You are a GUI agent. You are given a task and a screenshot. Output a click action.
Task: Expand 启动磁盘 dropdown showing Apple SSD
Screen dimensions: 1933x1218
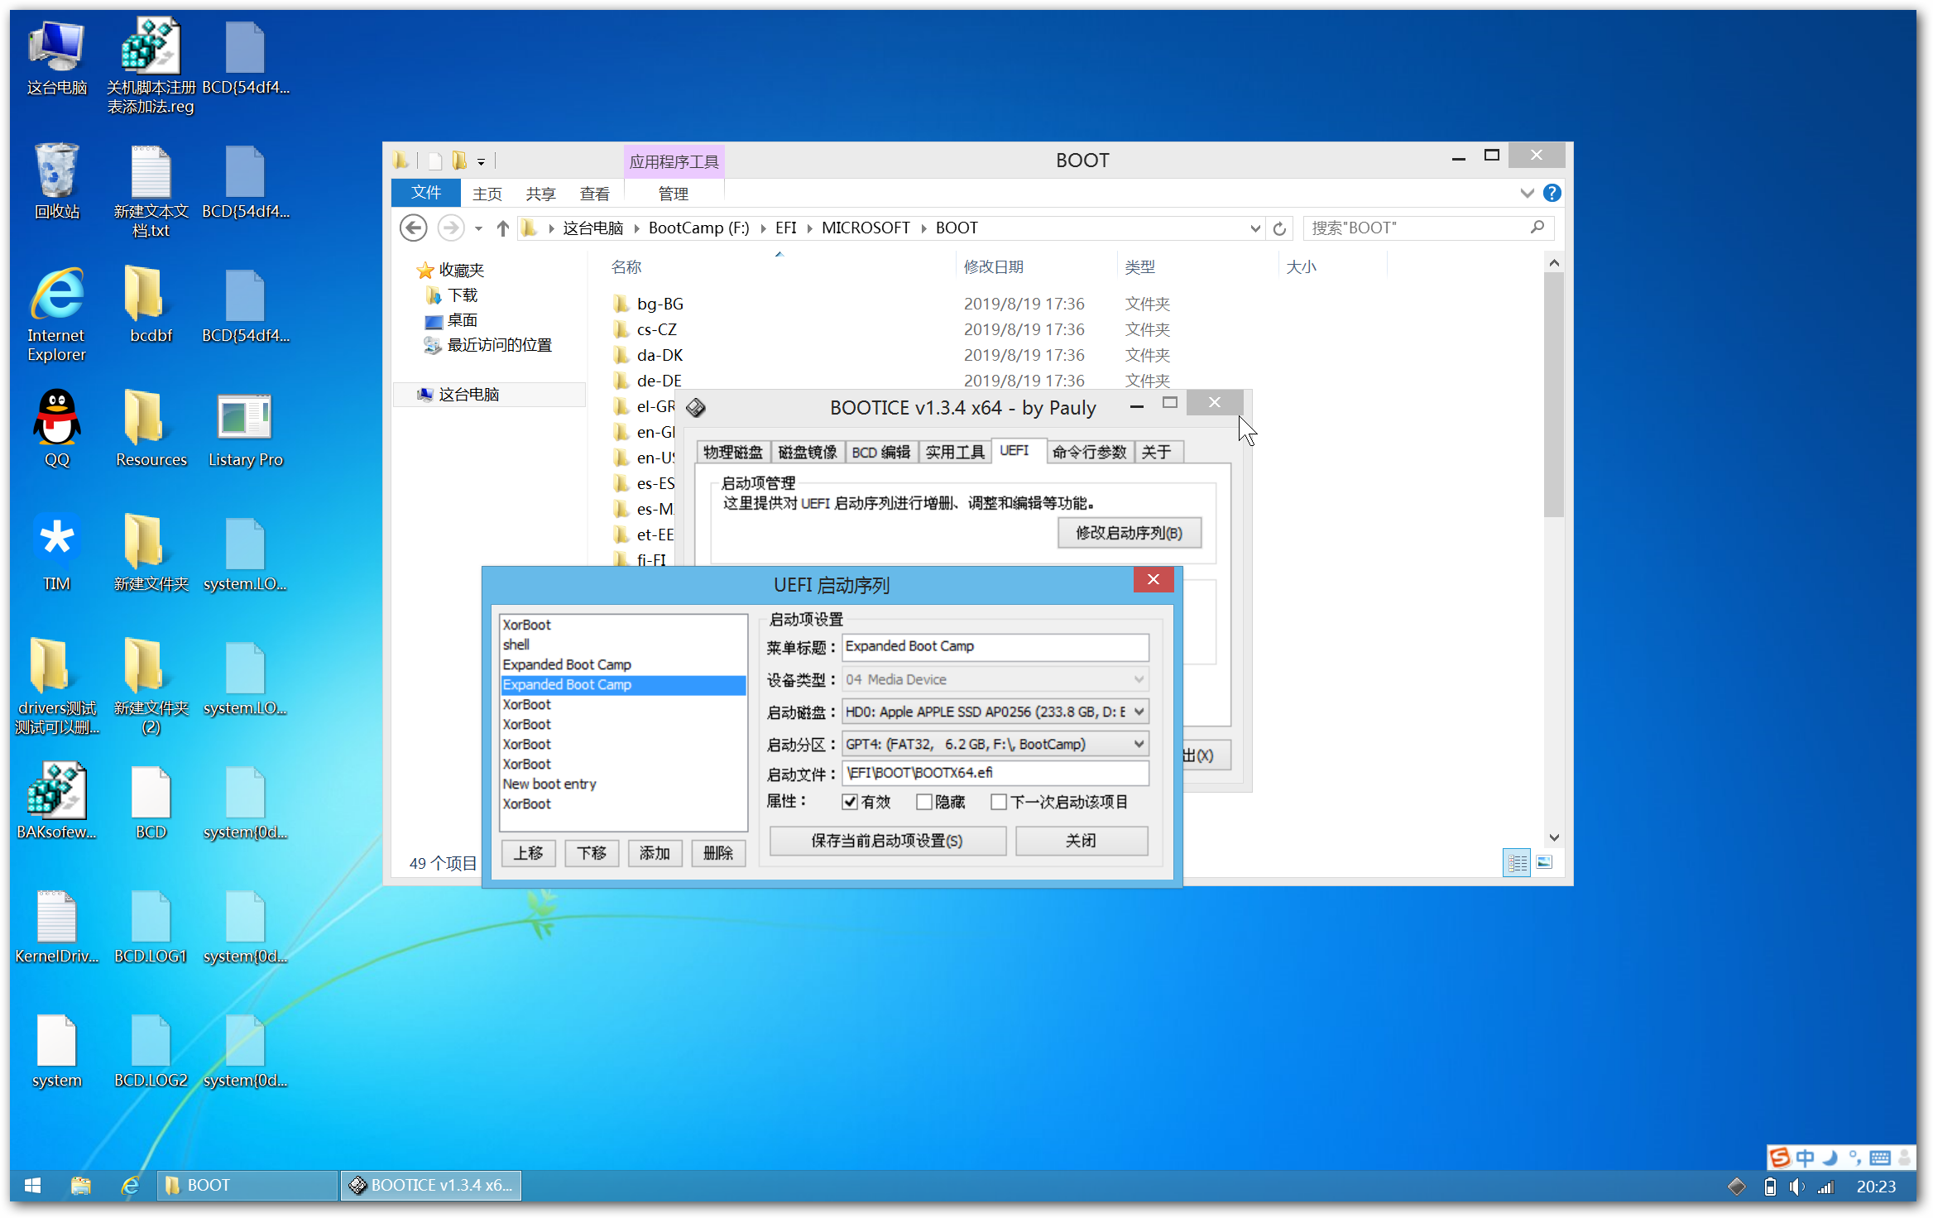coord(1139,710)
